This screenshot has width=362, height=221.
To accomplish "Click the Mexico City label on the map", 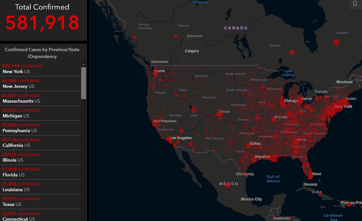I will pyautogui.click(x=252, y=199).
